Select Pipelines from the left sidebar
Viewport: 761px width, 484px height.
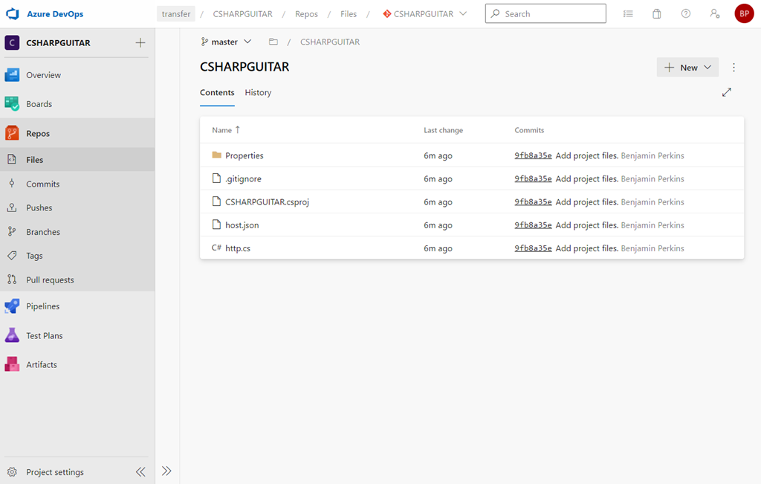pos(42,306)
